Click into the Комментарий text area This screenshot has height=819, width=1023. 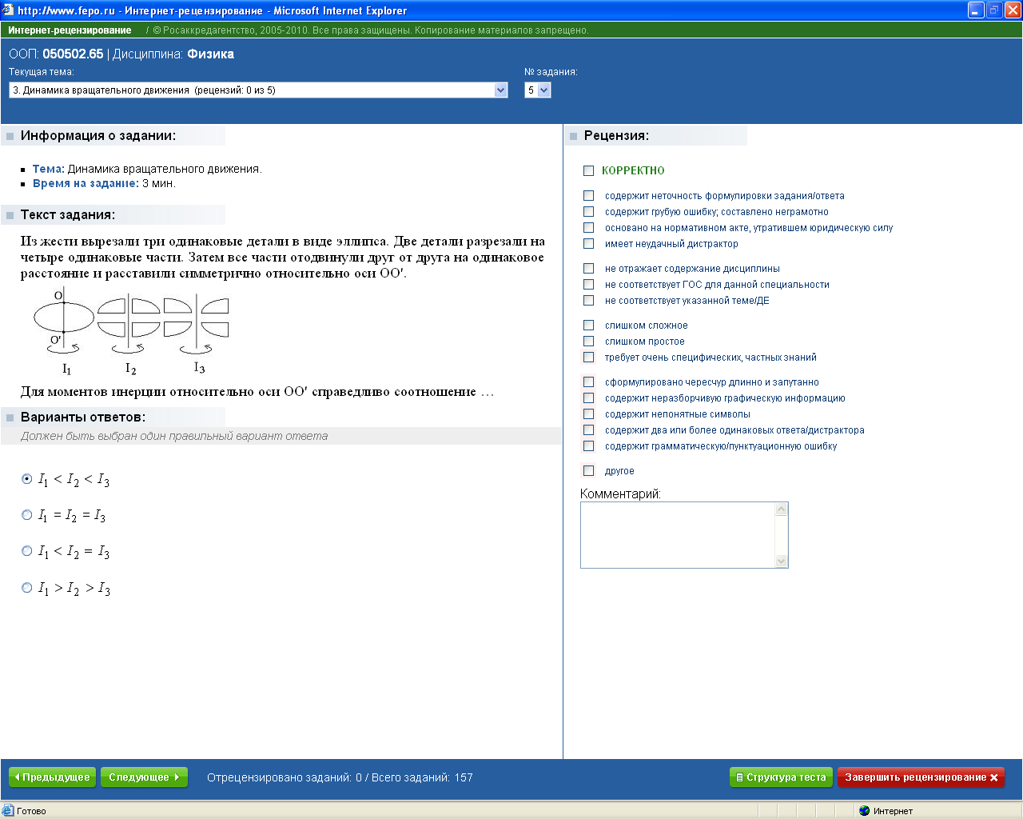coord(678,535)
